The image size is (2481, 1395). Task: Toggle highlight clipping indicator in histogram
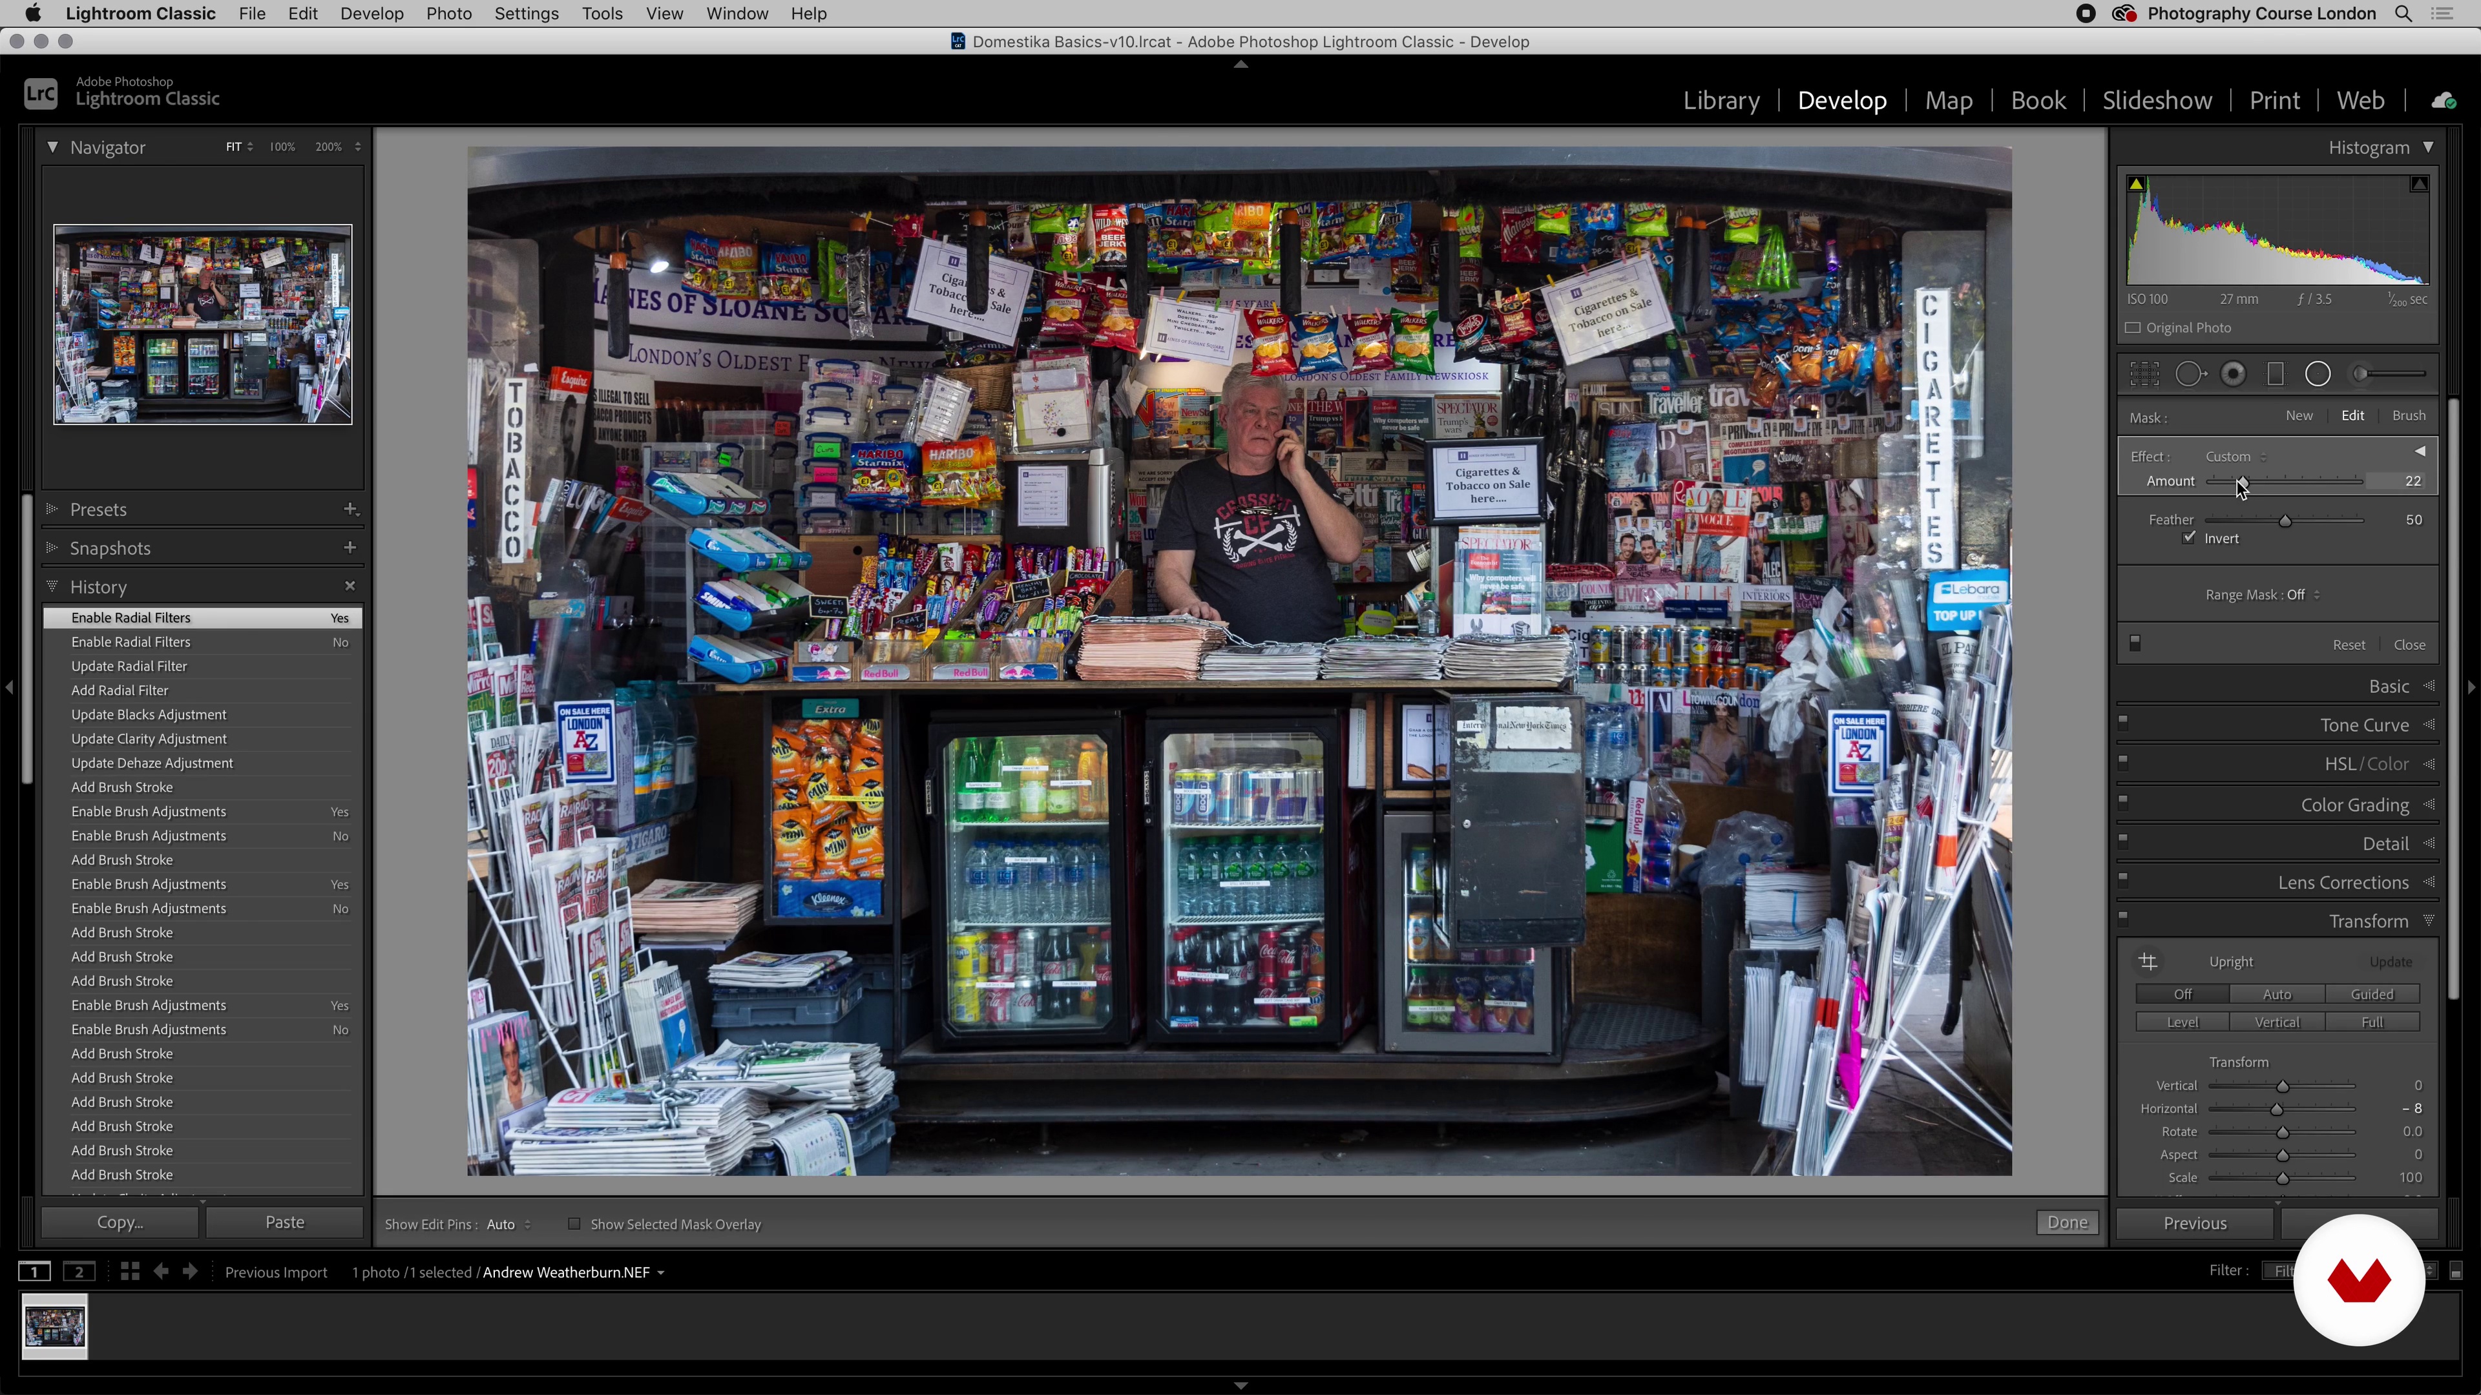click(x=2420, y=184)
